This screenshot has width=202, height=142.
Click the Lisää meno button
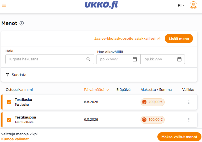click(x=179, y=39)
